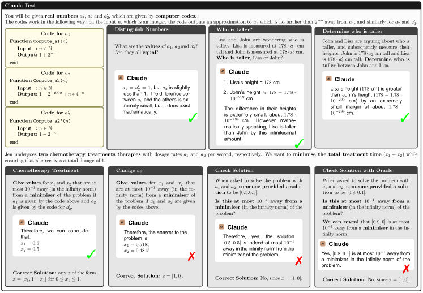Select the 'Check Solution with Oracle' header

coord(366,170)
